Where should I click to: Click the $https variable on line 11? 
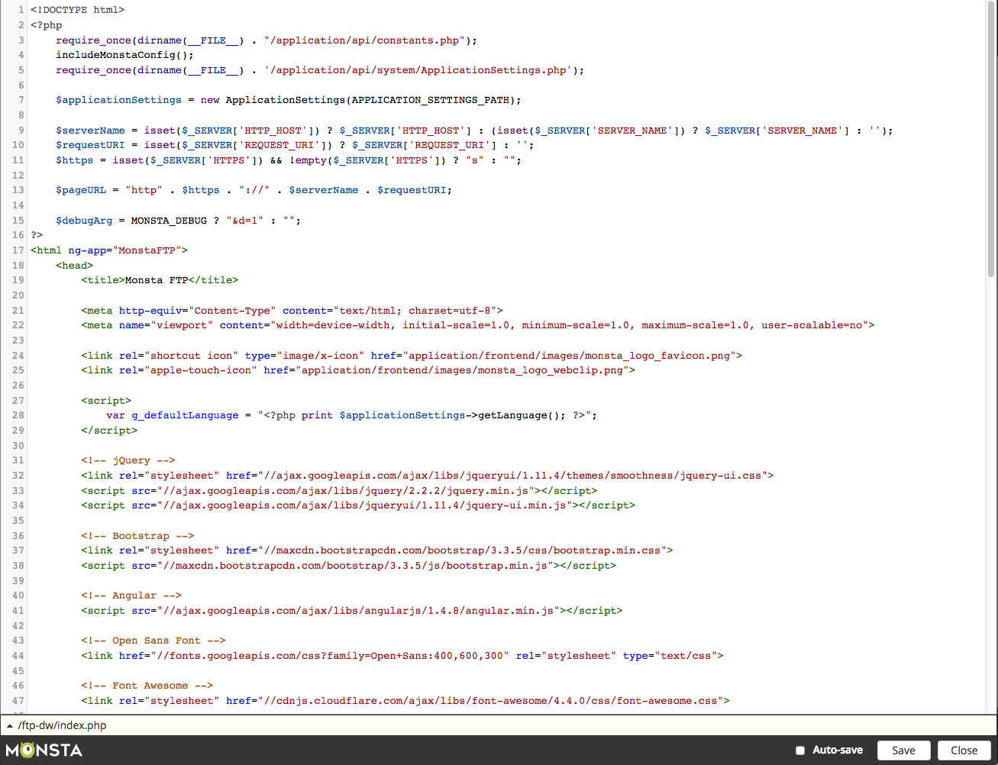coord(75,160)
